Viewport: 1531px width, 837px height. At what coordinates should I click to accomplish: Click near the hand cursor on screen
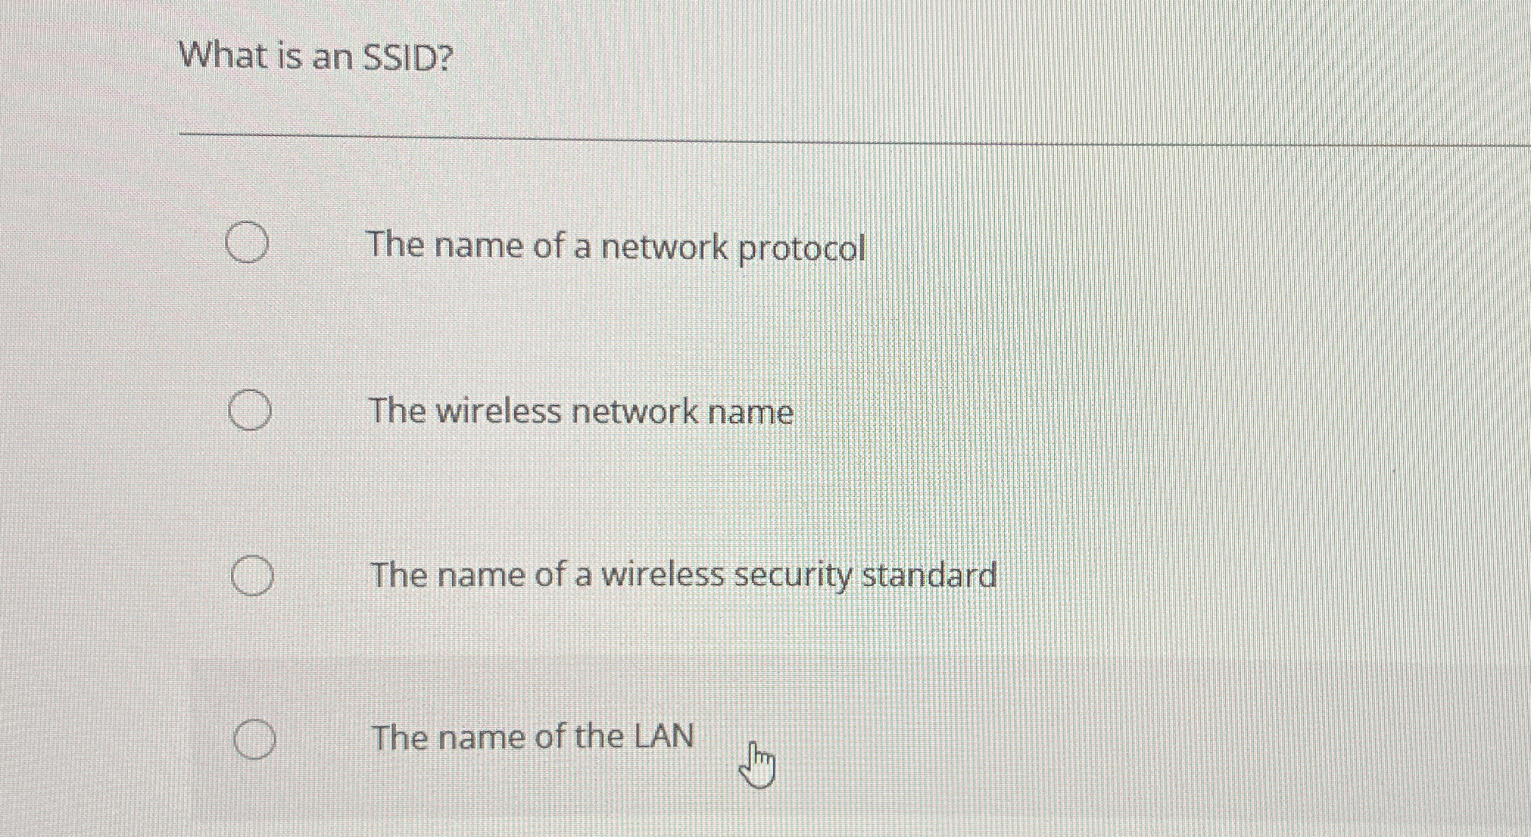758,760
